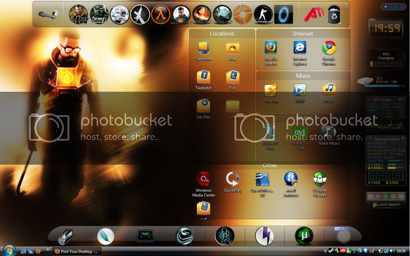Image resolution: width=410 pixels, height=256 pixels.
Task: Click the sidebar previous gadgets arrow
Action: tap(396, 7)
